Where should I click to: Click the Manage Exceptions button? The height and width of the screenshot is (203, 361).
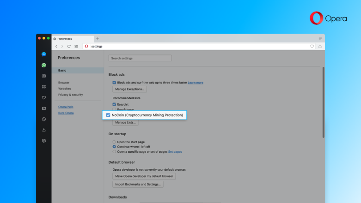pyautogui.click(x=129, y=89)
